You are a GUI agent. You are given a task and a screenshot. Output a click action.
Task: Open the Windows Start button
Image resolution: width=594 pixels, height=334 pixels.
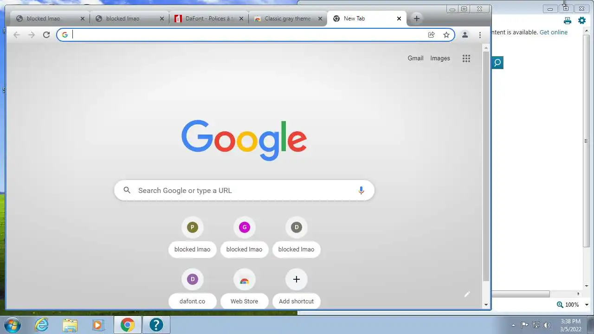point(13,325)
